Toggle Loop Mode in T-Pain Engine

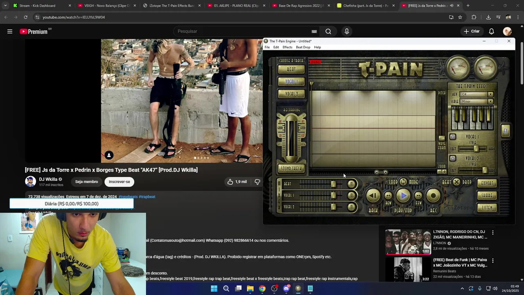[x=403, y=182]
